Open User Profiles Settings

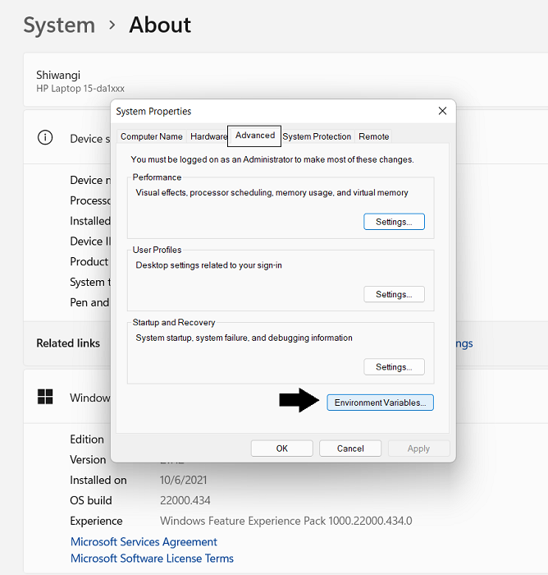pos(394,294)
